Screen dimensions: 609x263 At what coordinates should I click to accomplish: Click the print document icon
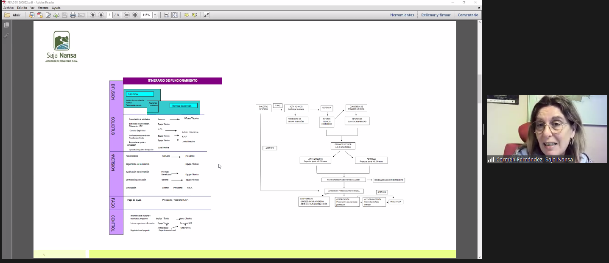pos(73,15)
